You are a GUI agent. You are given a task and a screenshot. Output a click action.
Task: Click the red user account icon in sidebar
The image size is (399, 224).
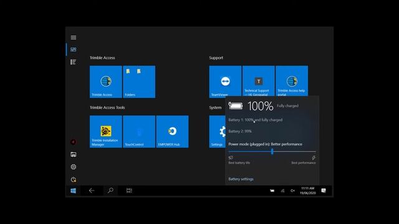point(74,142)
